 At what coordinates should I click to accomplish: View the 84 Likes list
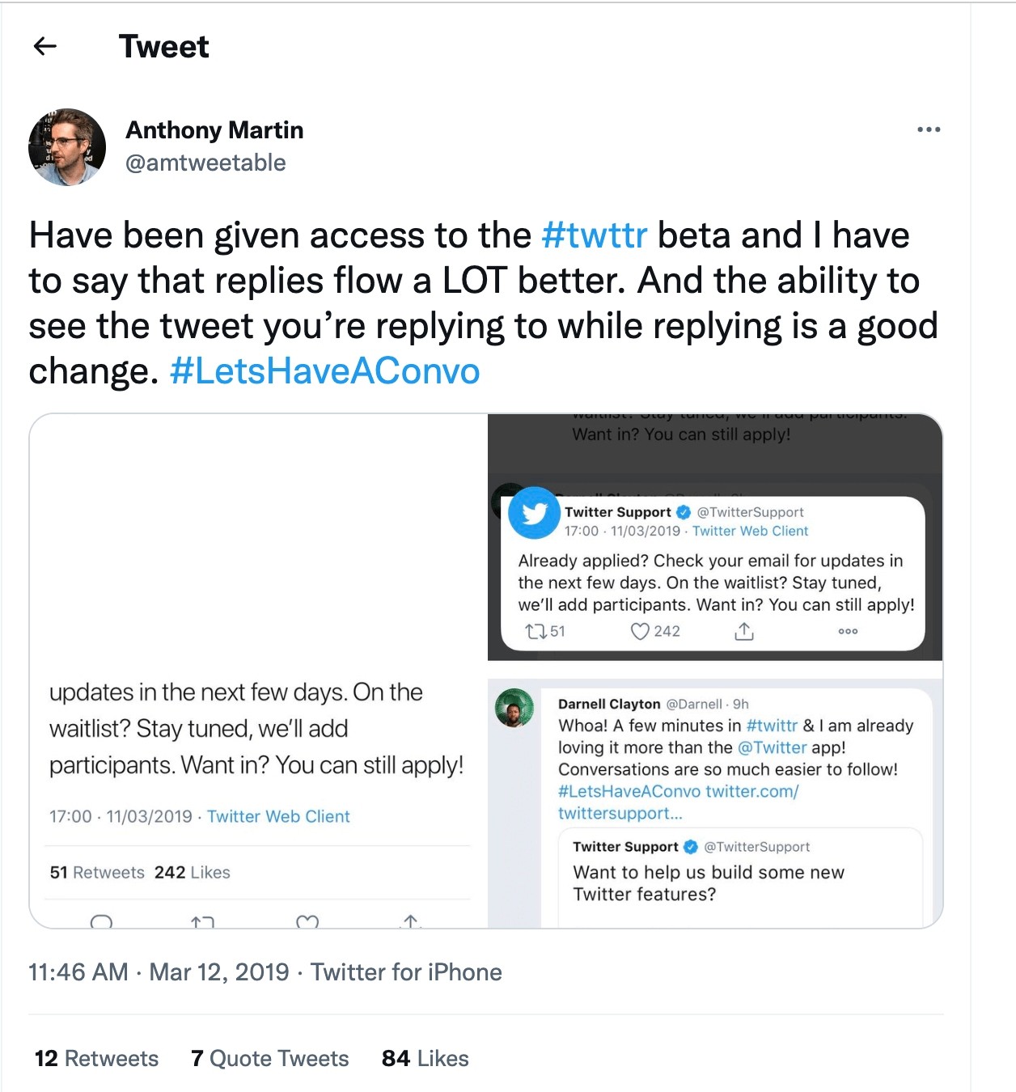click(x=425, y=1058)
